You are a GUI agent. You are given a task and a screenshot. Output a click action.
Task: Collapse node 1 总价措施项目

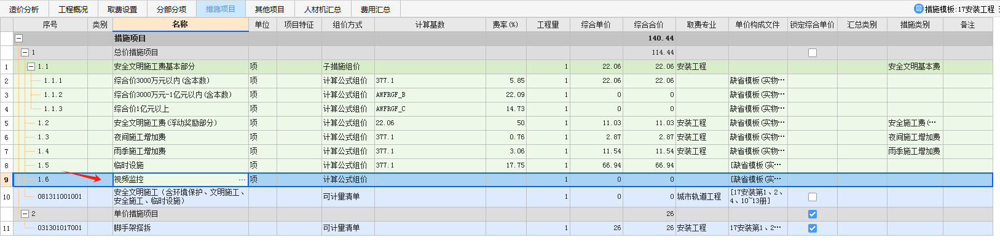(25, 52)
